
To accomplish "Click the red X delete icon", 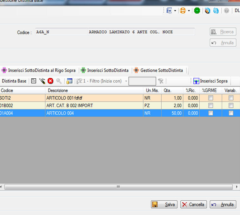I will [x=50, y=81].
